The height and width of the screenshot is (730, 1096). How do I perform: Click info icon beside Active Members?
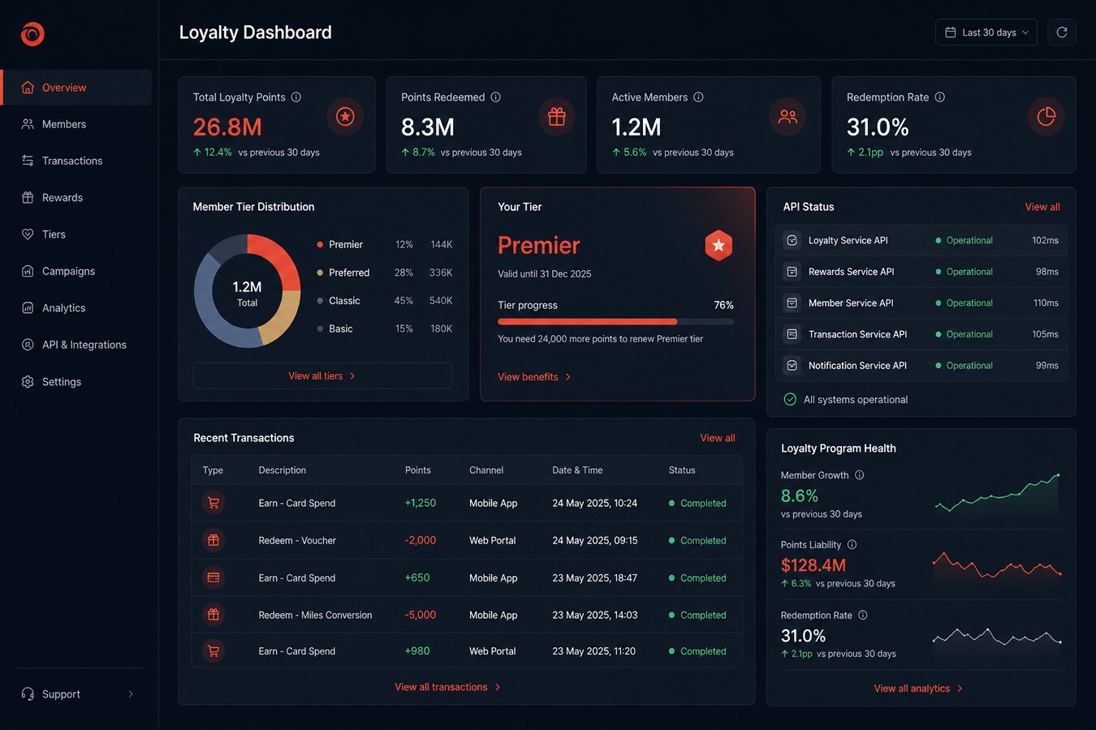click(698, 97)
